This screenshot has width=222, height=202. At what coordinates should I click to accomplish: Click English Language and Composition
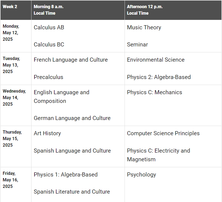[x=61, y=97]
